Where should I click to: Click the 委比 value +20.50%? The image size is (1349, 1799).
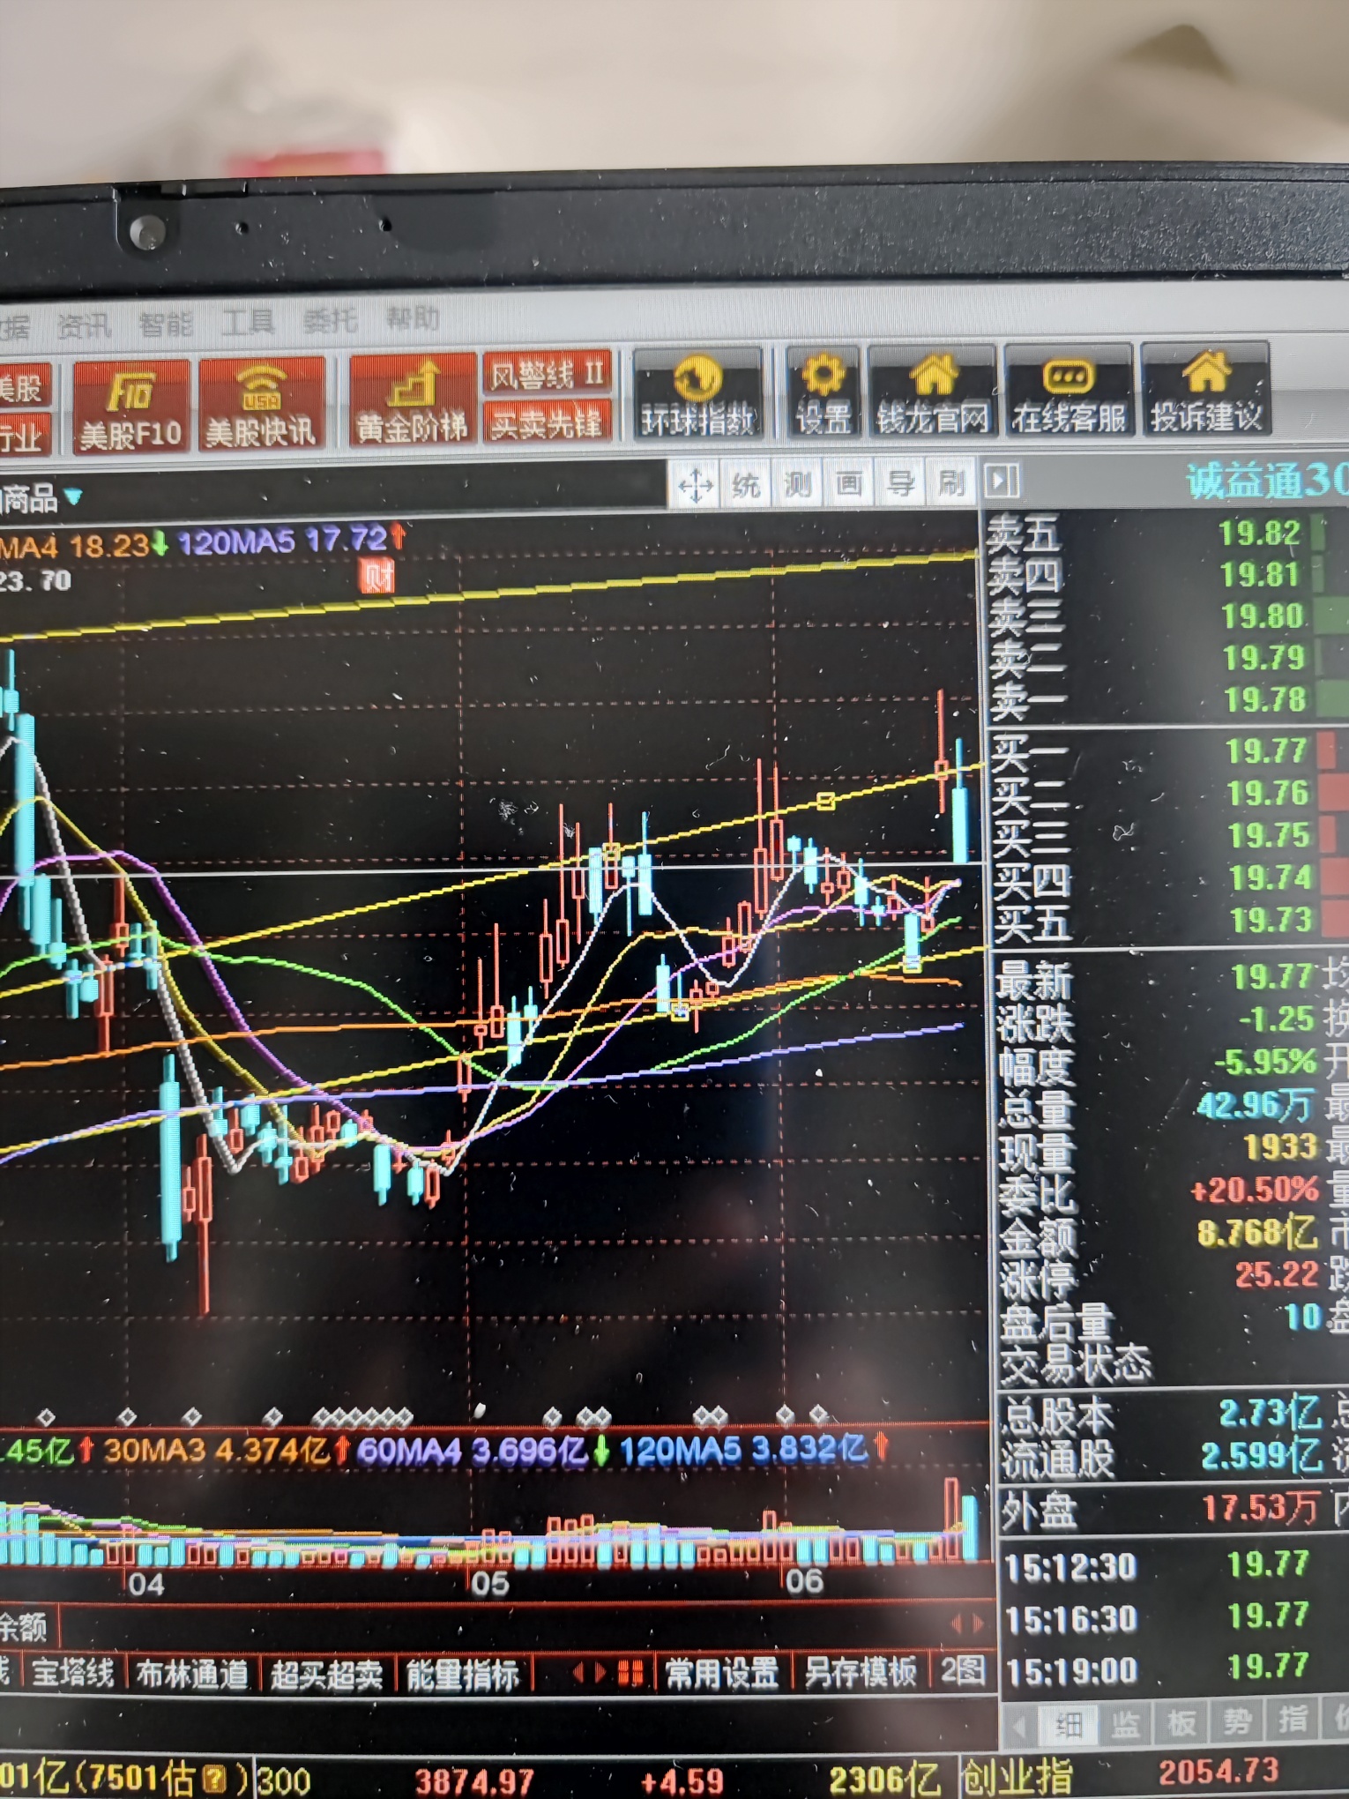point(1255,1190)
